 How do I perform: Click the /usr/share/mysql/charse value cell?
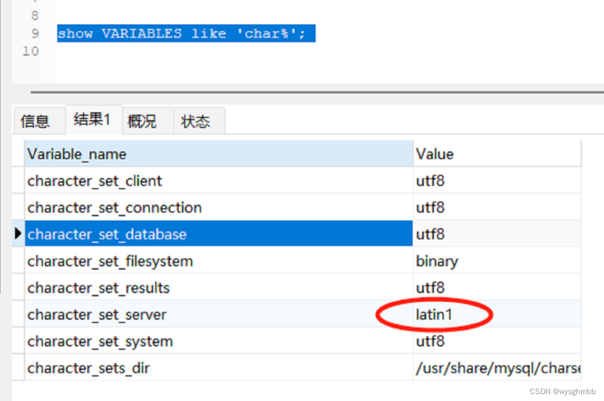(497, 368)
